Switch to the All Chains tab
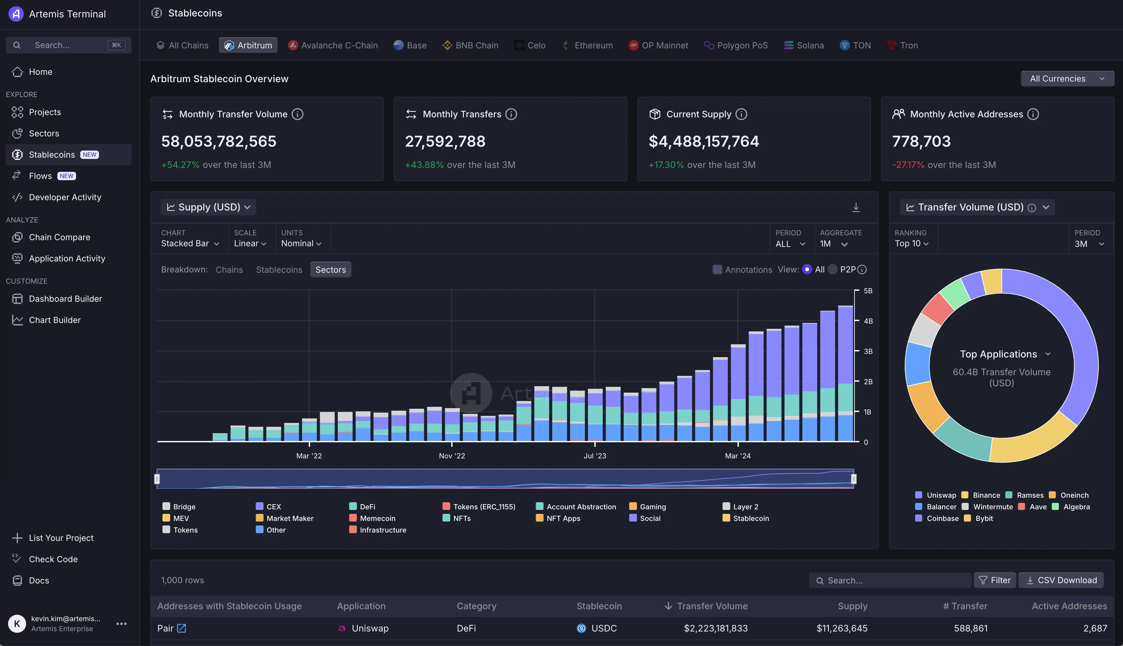 (182, 45)
